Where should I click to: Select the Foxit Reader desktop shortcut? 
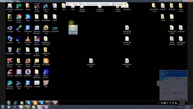[46, 62]
